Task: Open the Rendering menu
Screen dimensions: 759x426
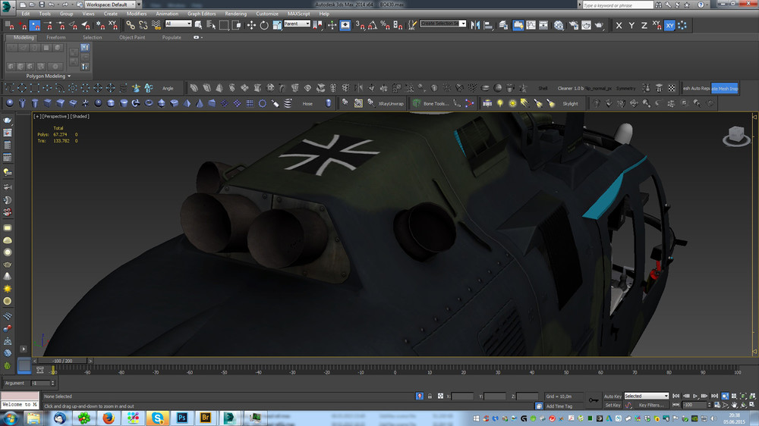Action: point(235,14)
